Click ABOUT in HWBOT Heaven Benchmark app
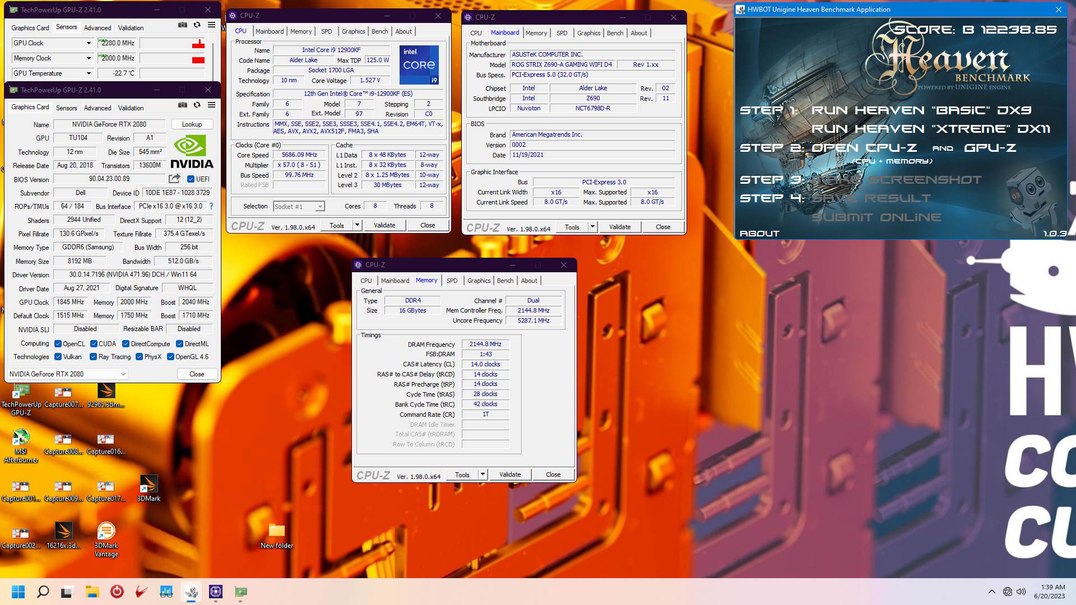Viewport: 1076px width, 605px height. [759, 234]
